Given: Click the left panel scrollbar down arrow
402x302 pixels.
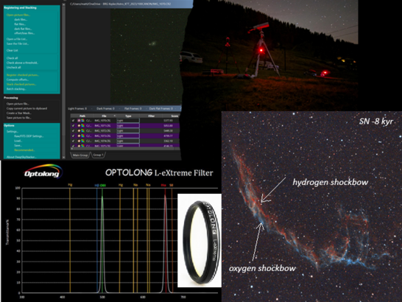Looking at the screenshot, I should point(63,158).
